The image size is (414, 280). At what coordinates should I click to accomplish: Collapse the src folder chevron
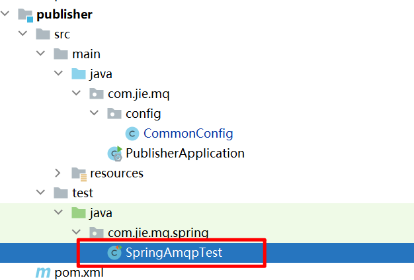click(x=23, y=33)
